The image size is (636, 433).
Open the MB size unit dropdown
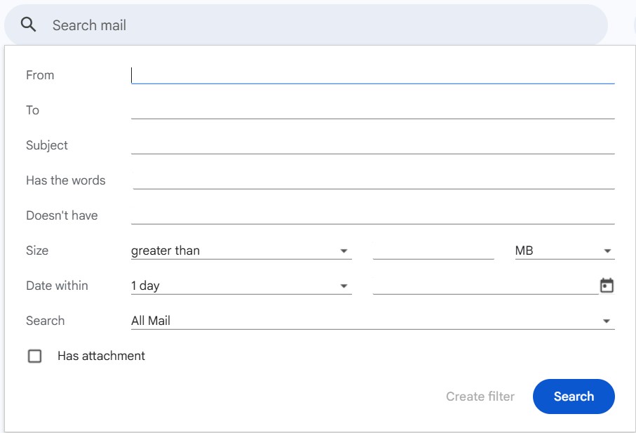564,251
